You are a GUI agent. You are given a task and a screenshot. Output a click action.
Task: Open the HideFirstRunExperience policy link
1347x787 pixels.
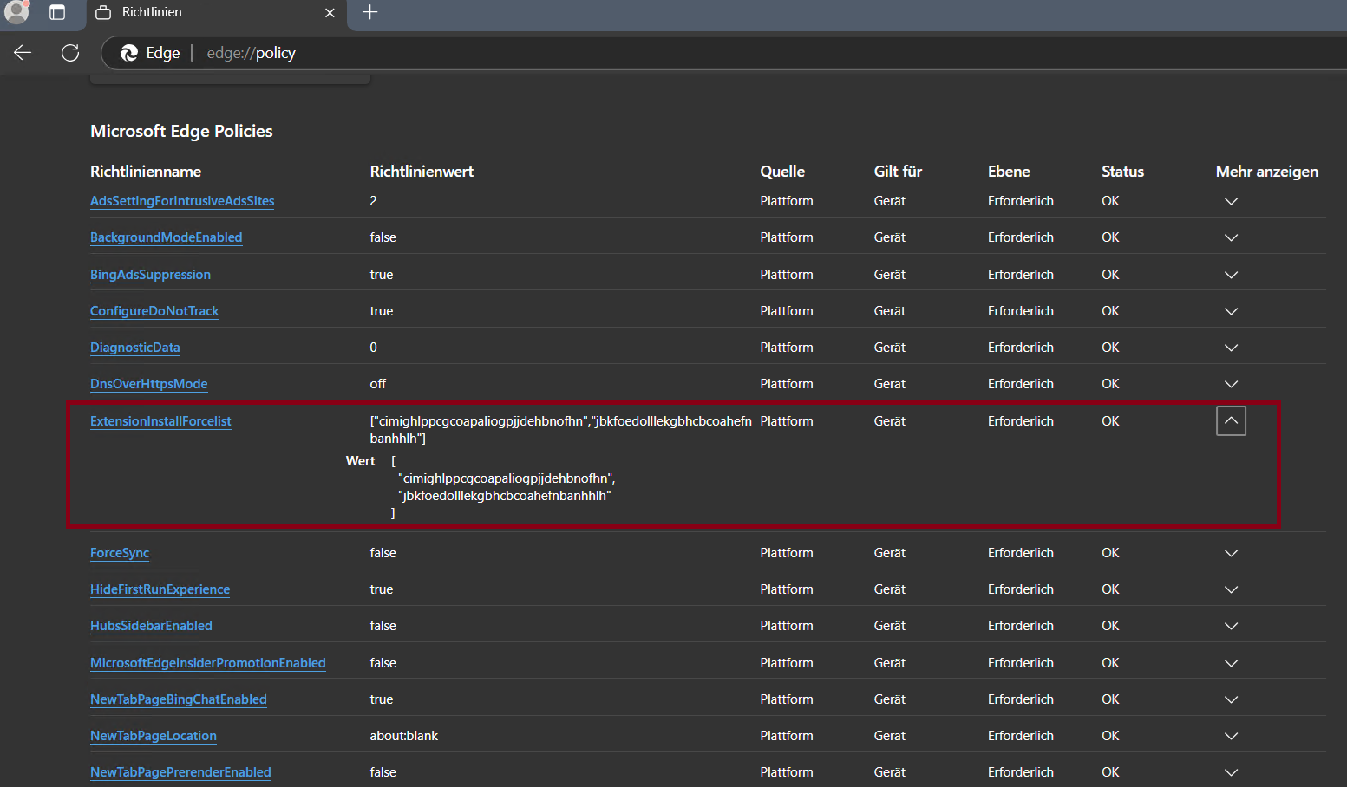click(x=160, y=589)
